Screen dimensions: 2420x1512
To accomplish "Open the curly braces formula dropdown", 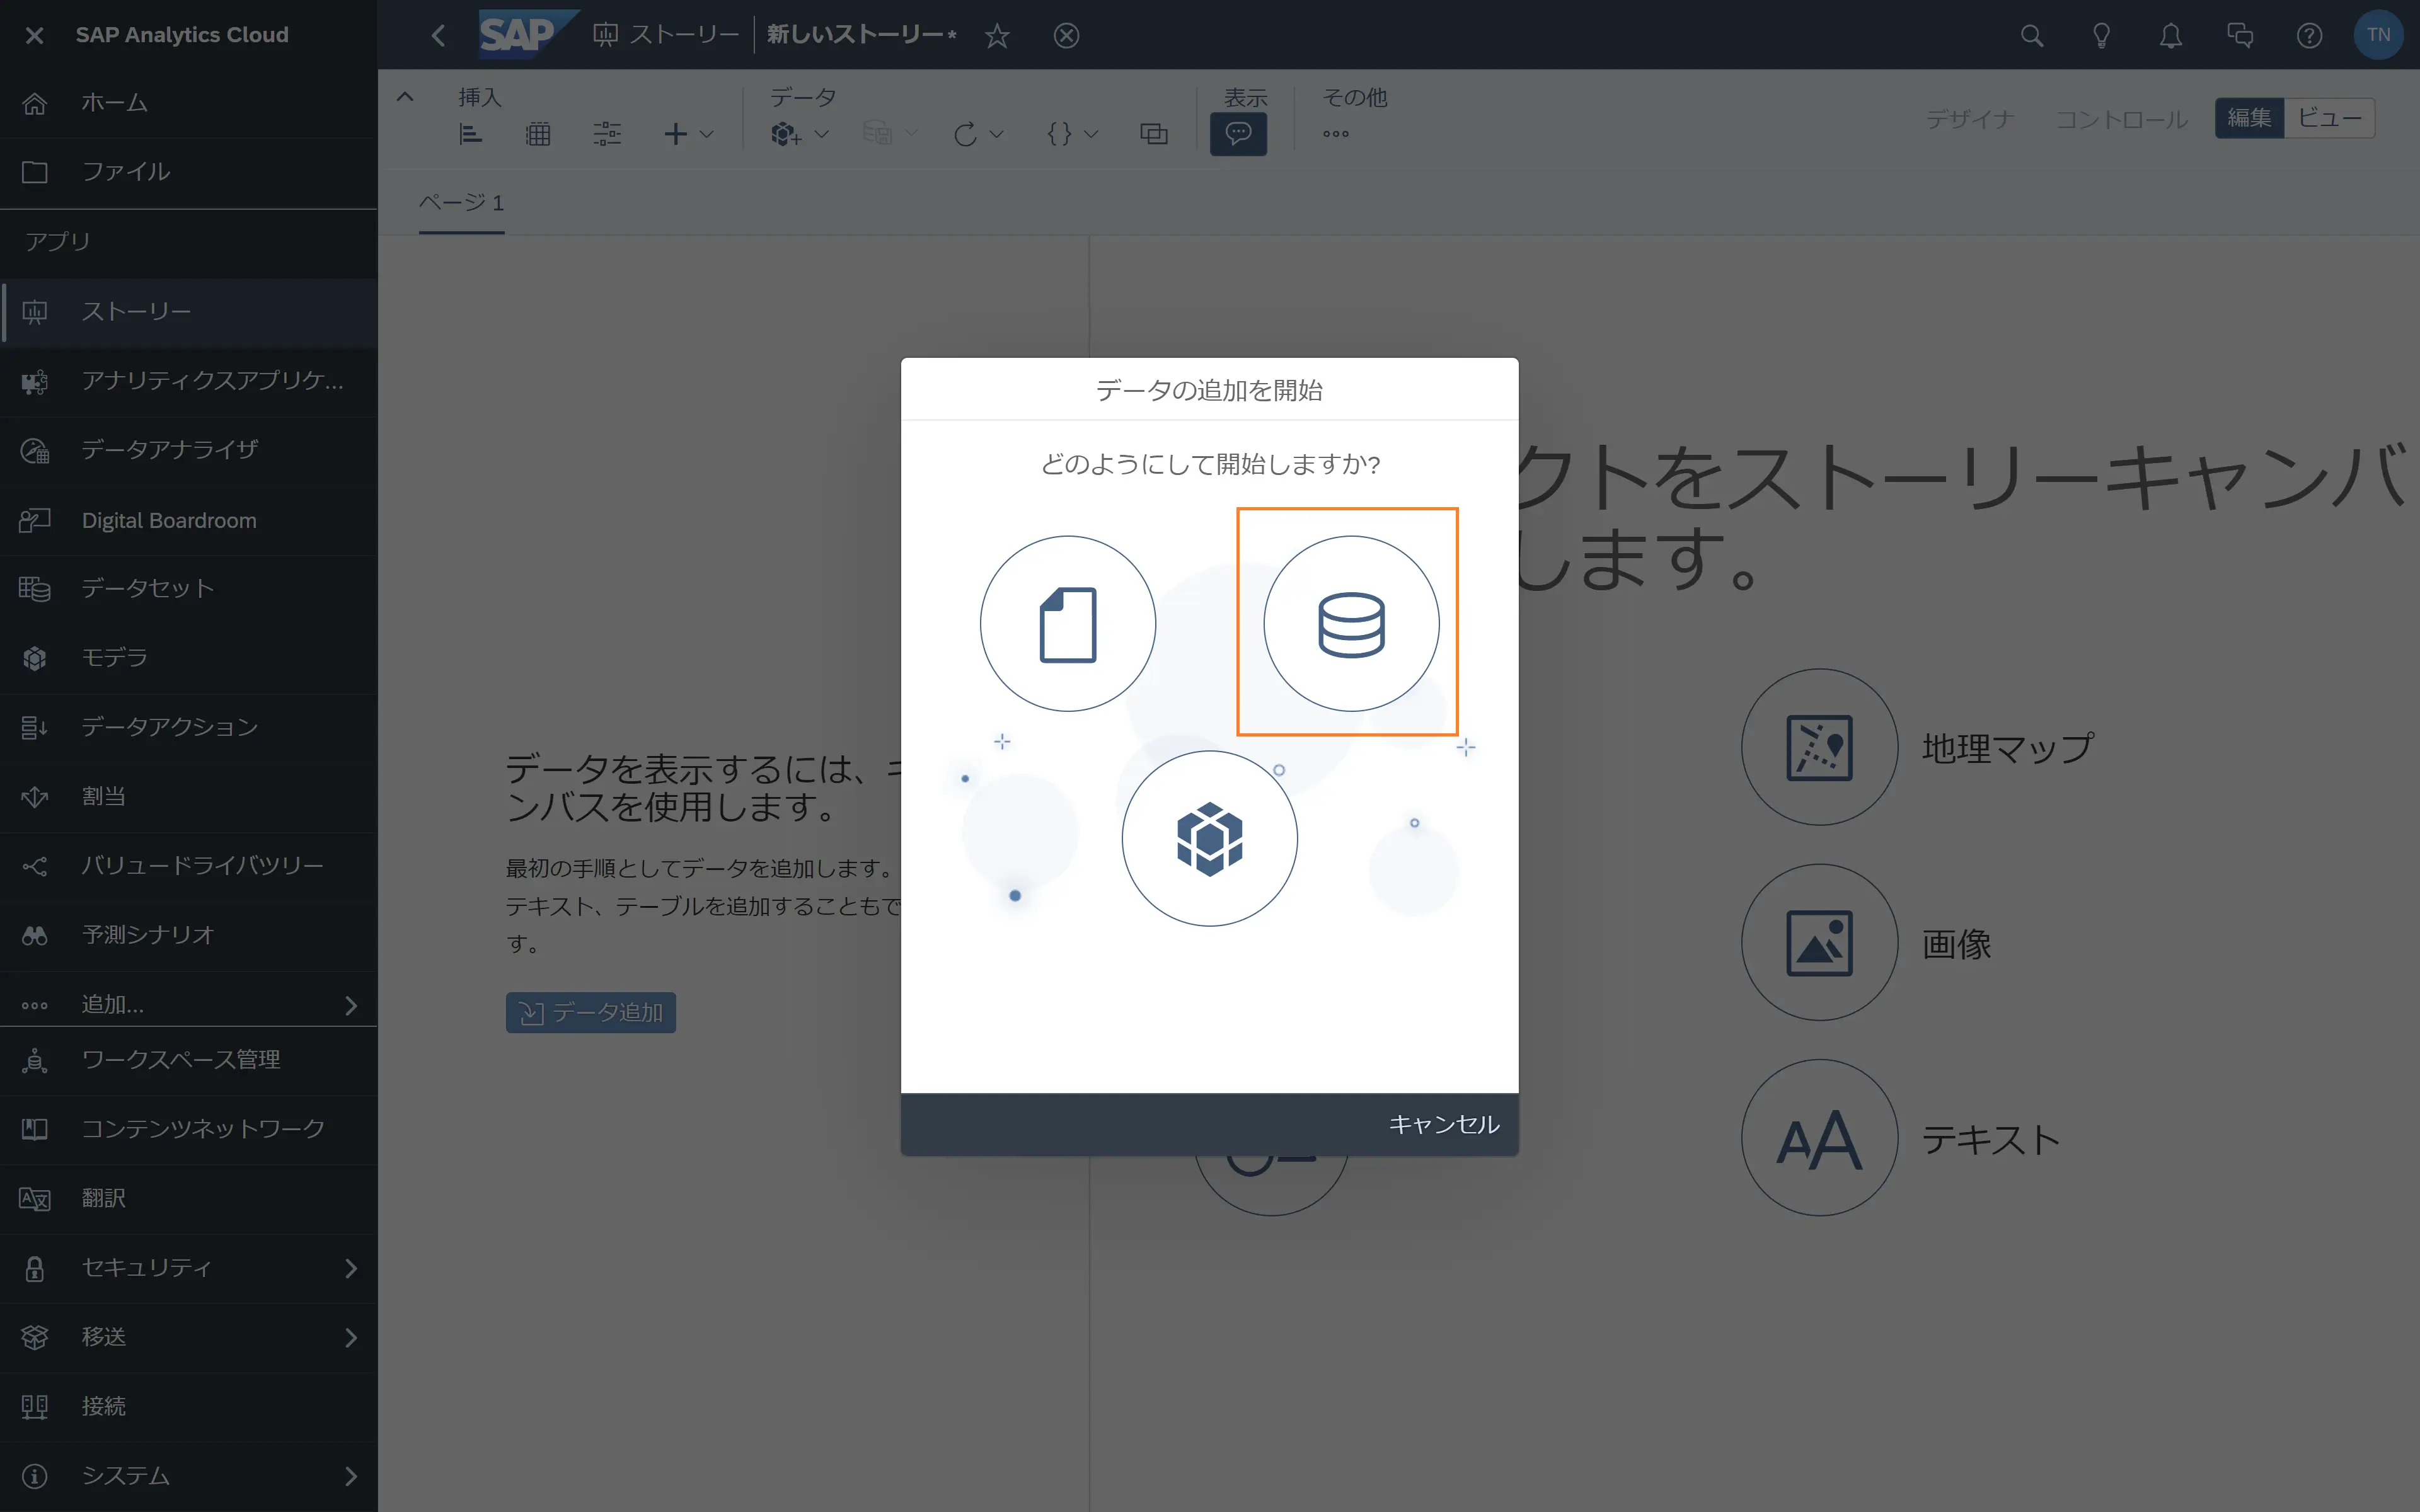I will click(x=1072, y=133).
